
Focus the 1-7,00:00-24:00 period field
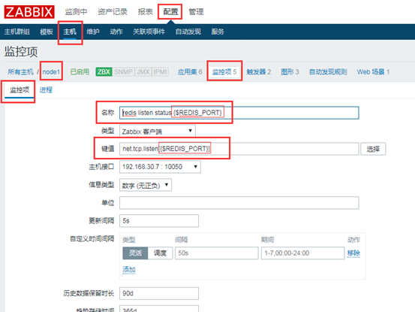[302, 253]
